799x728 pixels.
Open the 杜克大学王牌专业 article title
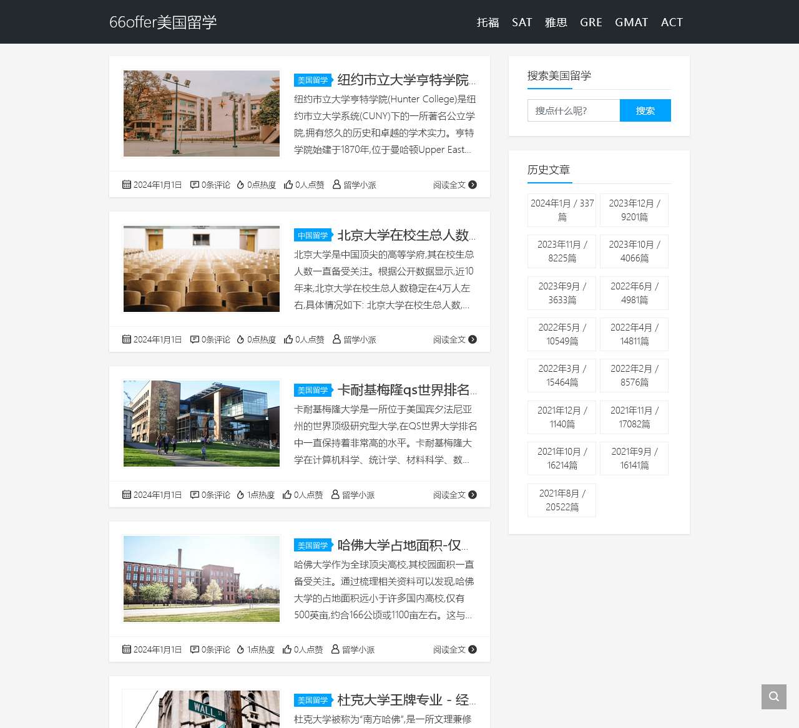point(407,700)
